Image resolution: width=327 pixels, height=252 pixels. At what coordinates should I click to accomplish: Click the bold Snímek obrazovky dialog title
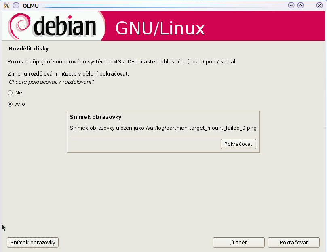pyautogui.click(x=95, y=117)
